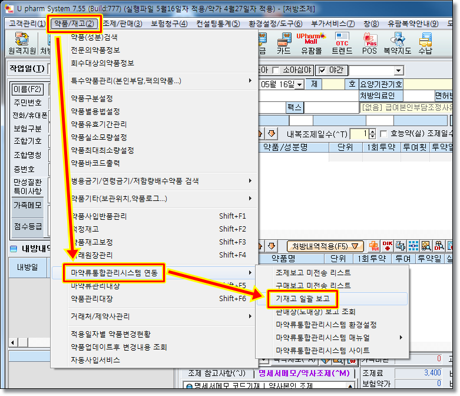This screenshot has width=460, height=396.
Task: Click the 수납 payment receipt icon
Action: (x=425, y=44)
